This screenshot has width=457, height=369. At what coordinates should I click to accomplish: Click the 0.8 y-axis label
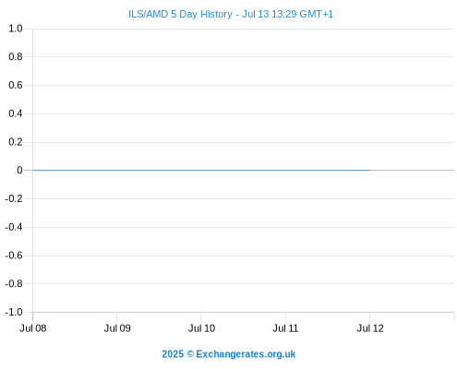[x=16, y=56]
